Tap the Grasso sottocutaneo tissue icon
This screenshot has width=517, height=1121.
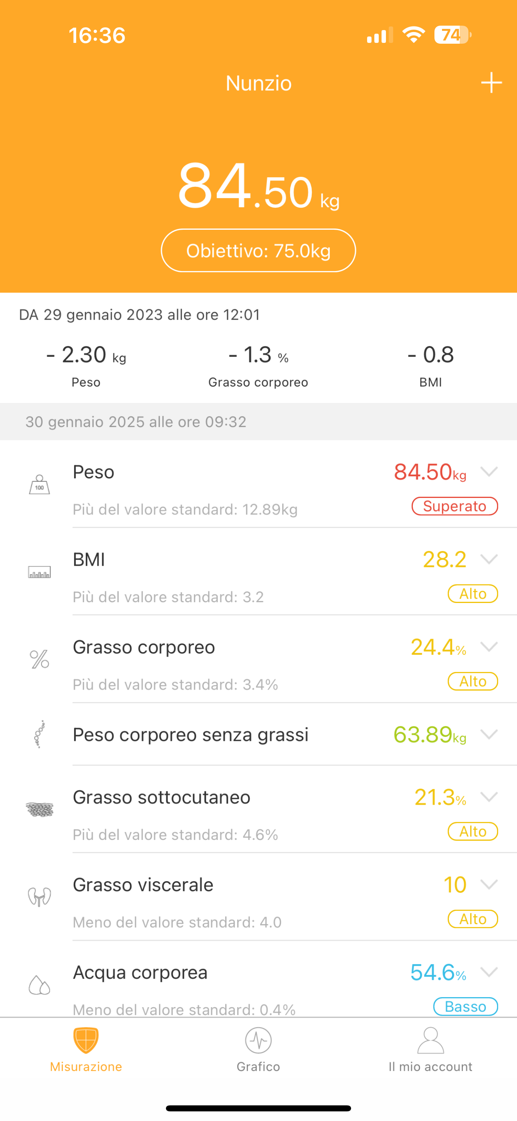point(40,809)
